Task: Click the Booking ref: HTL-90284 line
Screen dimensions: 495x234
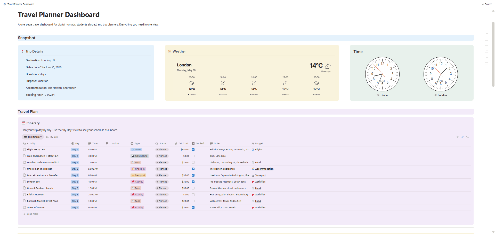Action: coord(40,95)
